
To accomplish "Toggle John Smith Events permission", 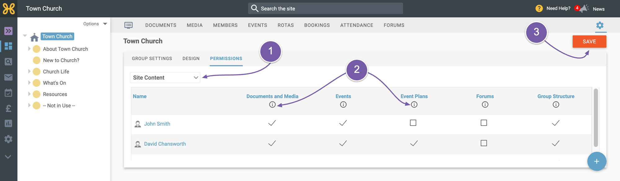I will click(343, 123).
